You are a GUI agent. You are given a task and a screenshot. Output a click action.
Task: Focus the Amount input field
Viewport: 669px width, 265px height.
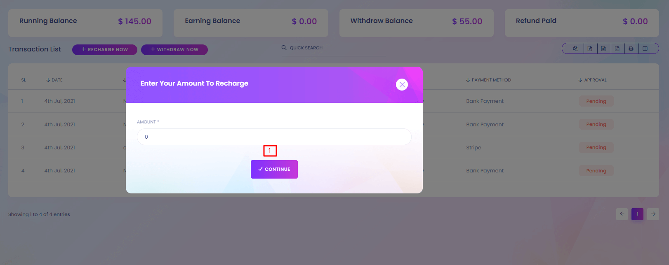pyautogui.click(x=274, y=137)
